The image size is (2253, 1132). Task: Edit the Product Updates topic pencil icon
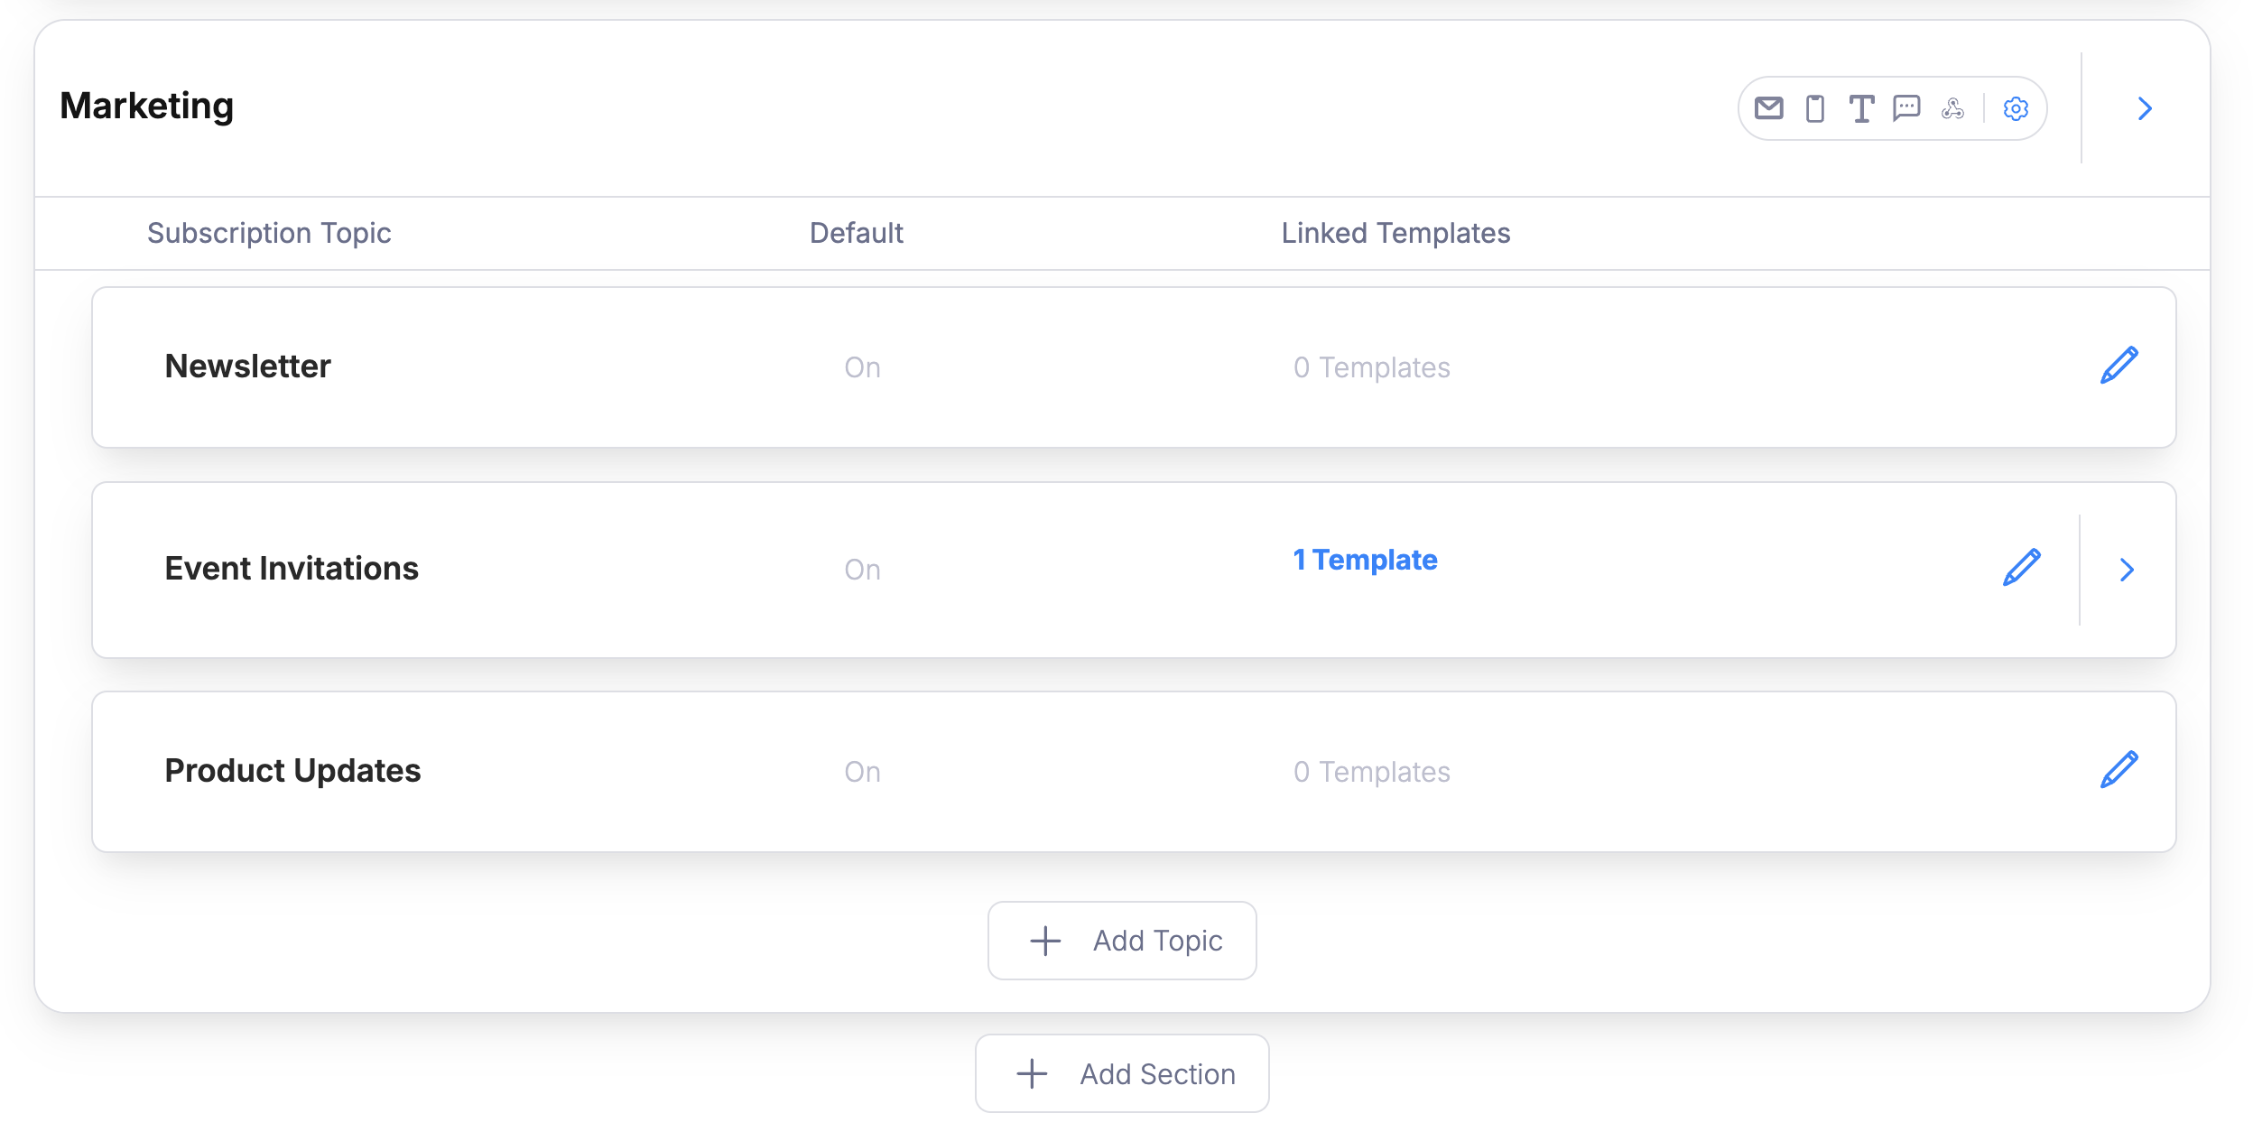[x=2120, y=769]
